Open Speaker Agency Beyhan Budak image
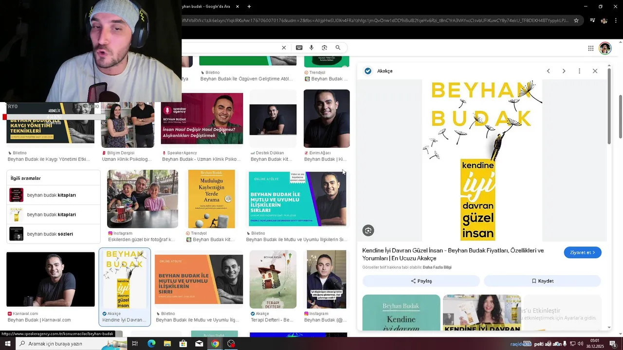Image resolution: width=623 pixels, height=350 pixels. pyautogui.click(x=202, y=119)
